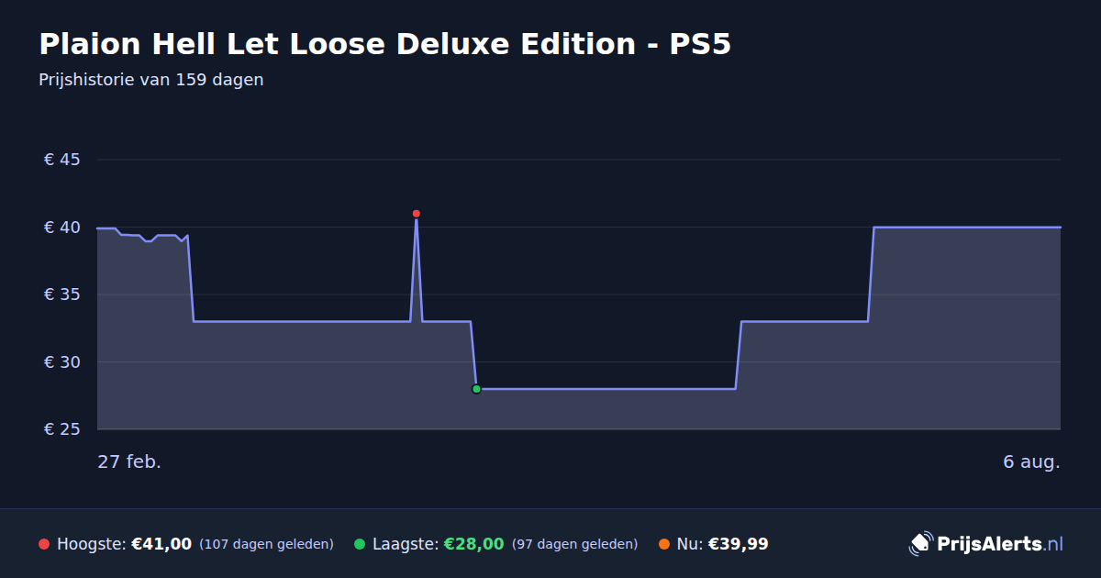Click the €28,00 lowest price value
This screenshot has height=578, width=1101.
click(x=474, y=544)
